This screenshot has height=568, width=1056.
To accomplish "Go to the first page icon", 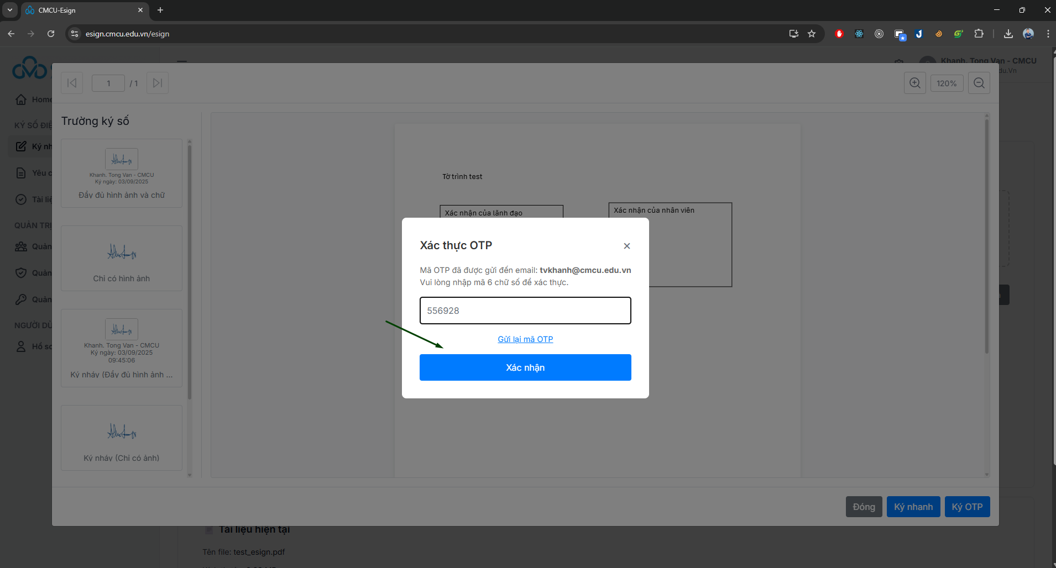I will (72, 83).
